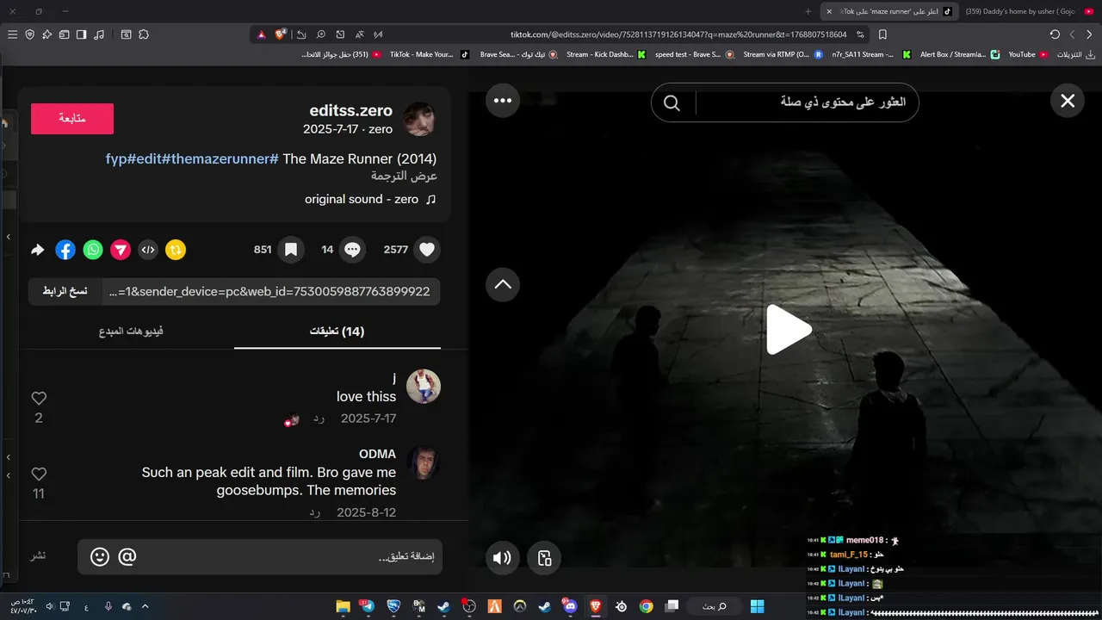1102x620 pixels.
Task: Open emoji picker in comment box
Action: click(100, 557)
